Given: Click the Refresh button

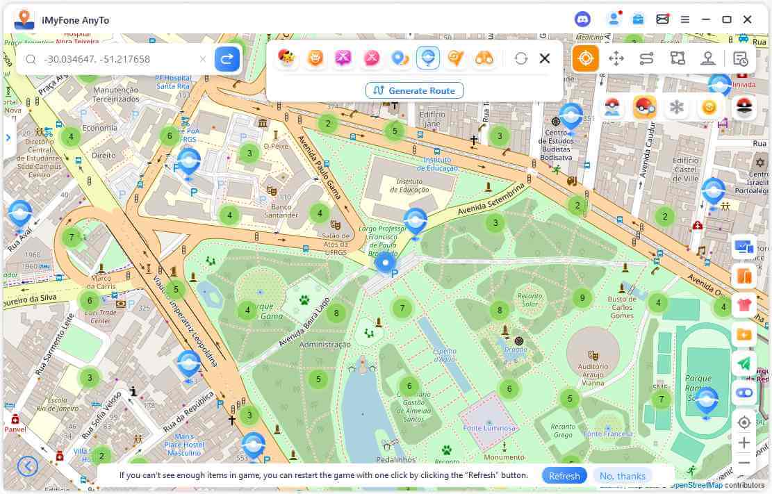Looking at the screenshot, I should (x=564, y=476).
